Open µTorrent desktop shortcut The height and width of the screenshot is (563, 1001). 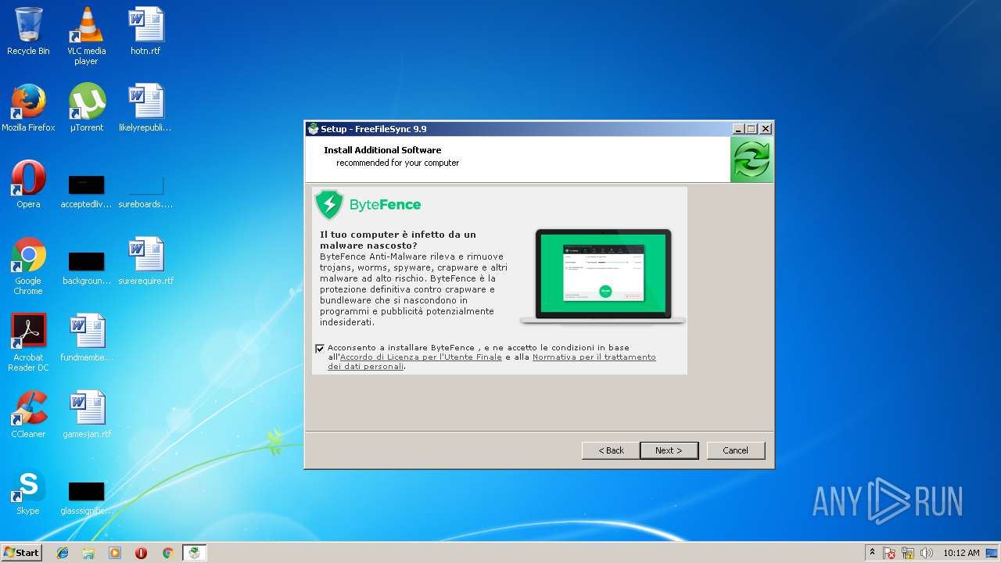(86, 108)
